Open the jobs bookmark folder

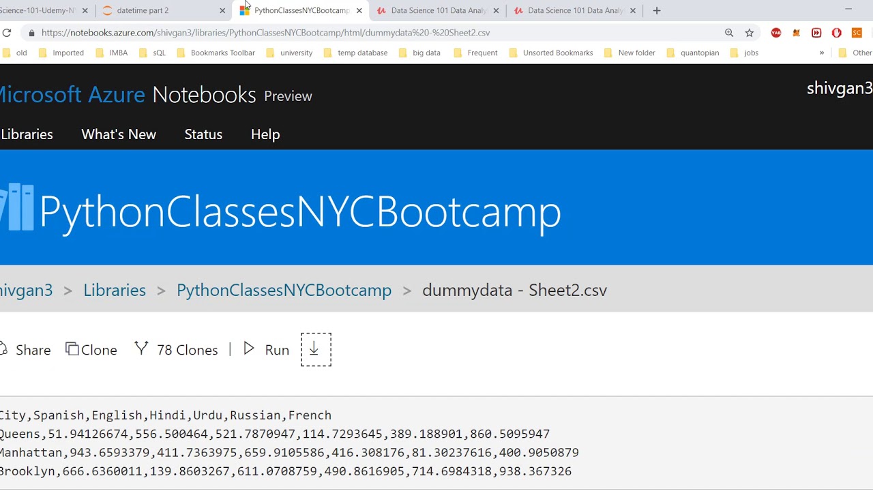click(x=744, y=53)
